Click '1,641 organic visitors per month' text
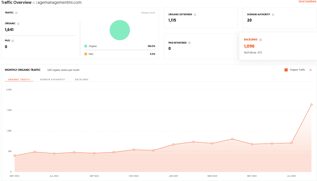The width and height of the screenshot is (317, 181). 63,70
